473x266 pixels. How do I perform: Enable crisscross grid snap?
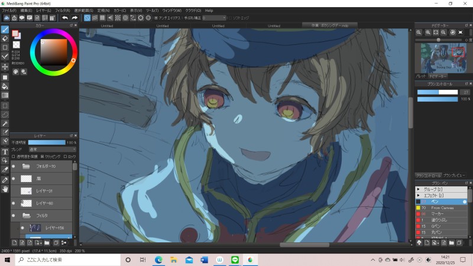pyautogui.click(x=102, y=18)
